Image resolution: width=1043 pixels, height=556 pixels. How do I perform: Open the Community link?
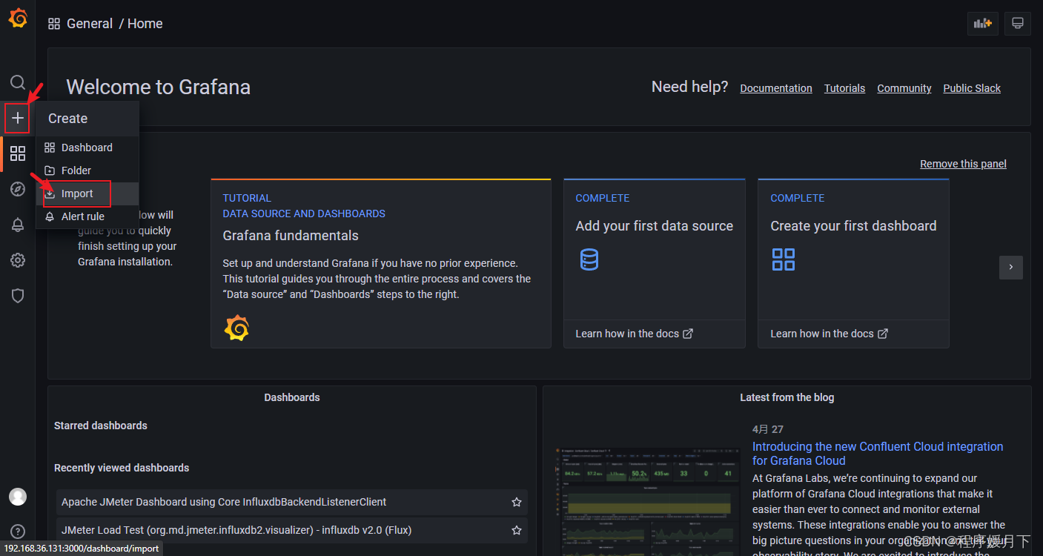(904, 88)
